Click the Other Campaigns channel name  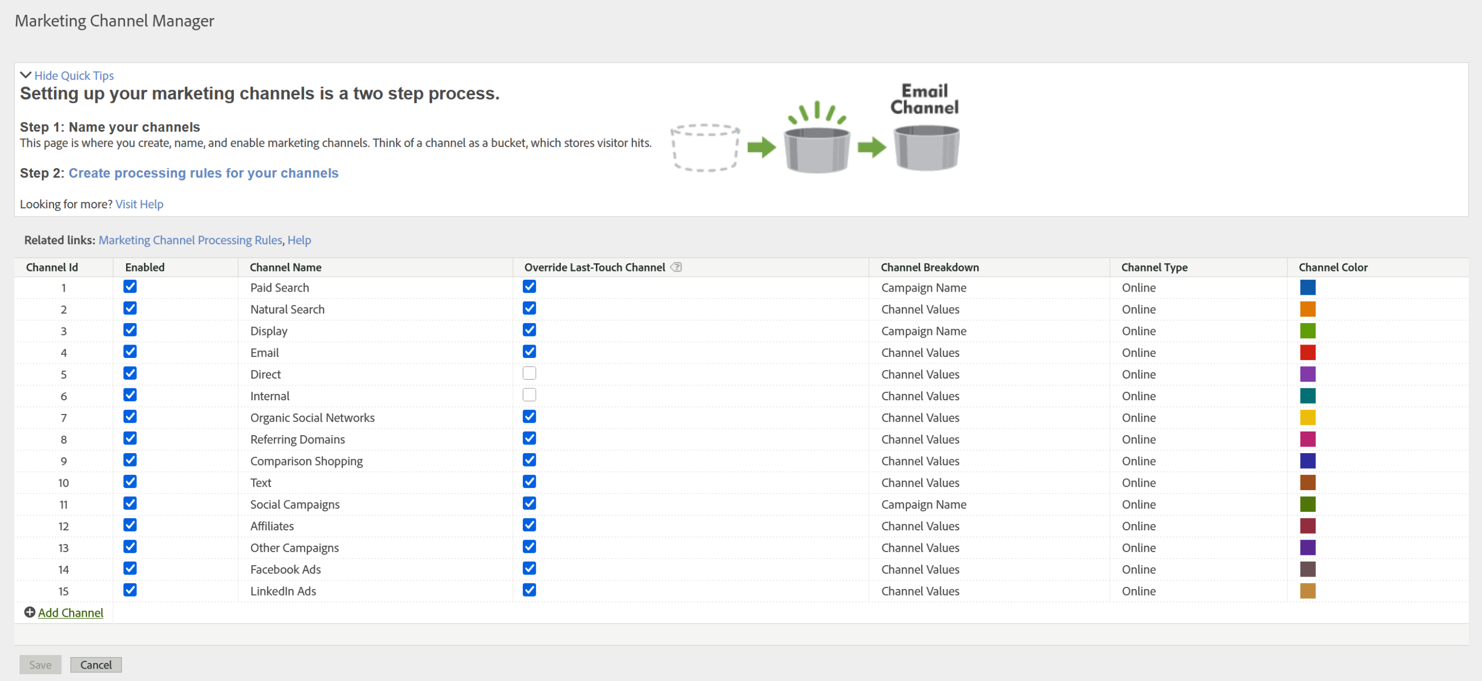[294, 548]
